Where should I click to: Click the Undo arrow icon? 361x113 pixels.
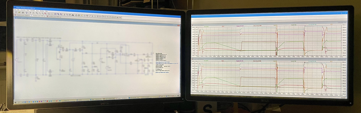pos(108,17)
